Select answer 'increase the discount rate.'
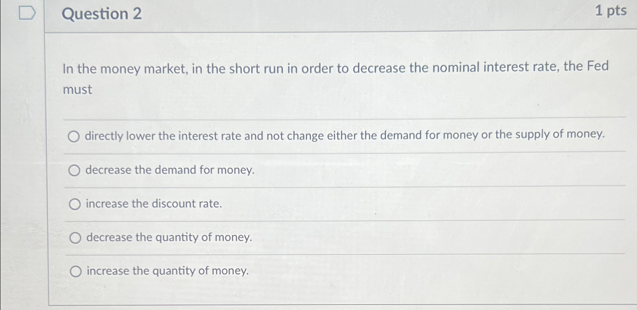 click(x=75, y=204)
